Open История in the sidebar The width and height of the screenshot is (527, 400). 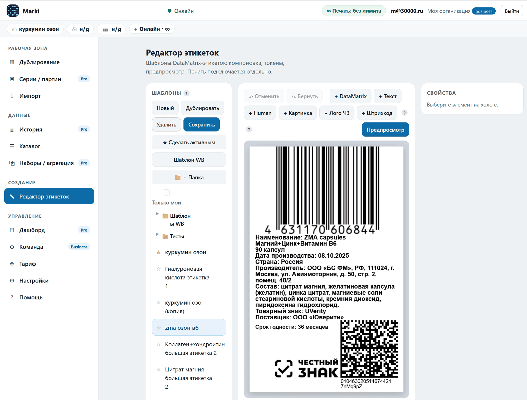(49, 129)
